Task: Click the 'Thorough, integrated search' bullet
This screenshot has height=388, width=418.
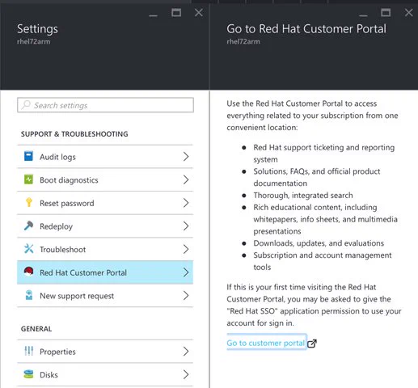Action: coord(303,195)
